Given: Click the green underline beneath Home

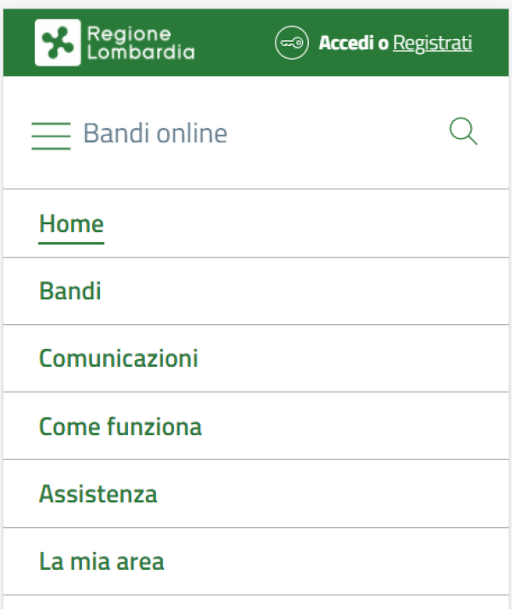Looking at the screenshot, I should [72, 243].
